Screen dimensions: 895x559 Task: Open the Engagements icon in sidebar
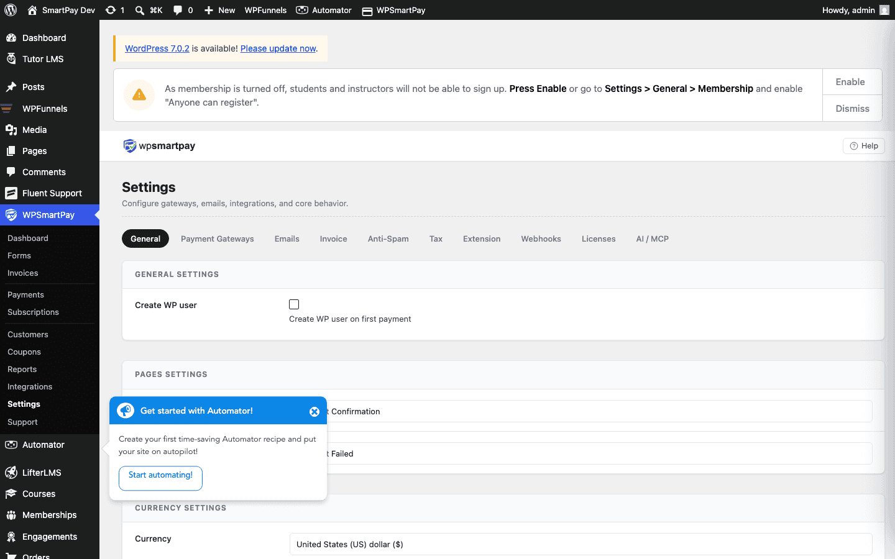(x=11, y=537)
